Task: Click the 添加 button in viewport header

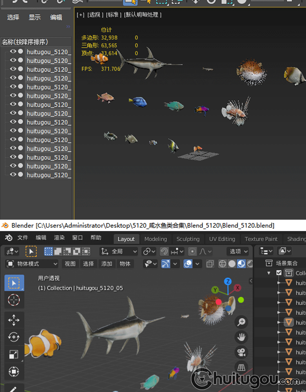Action: [x=107, y=264]
